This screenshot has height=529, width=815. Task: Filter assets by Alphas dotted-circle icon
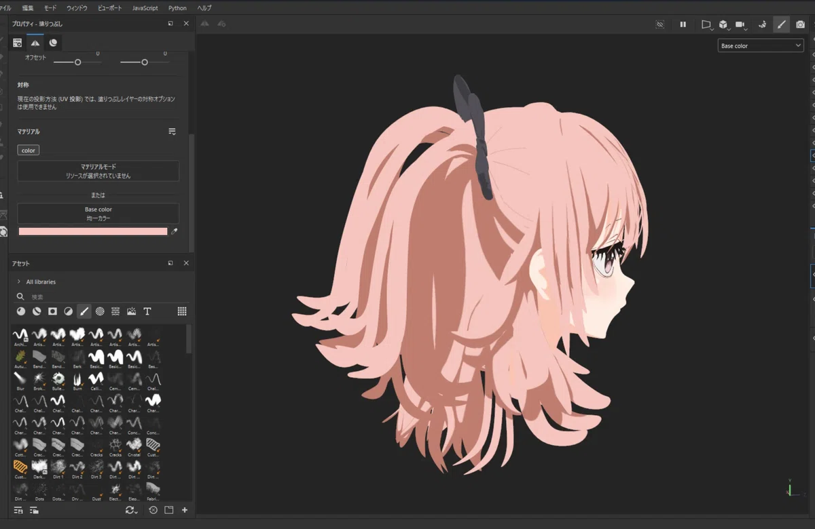click(x=100, y=311)
